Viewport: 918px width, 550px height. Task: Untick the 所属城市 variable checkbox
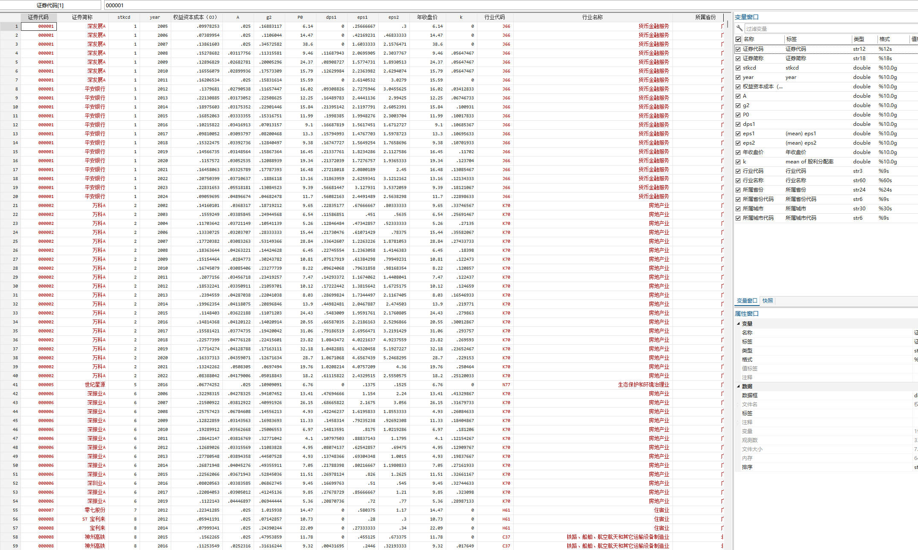[x=738, y=209]
